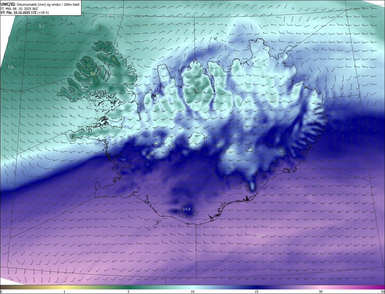Click the 0 tick label on the colorbar

point(1,292)
